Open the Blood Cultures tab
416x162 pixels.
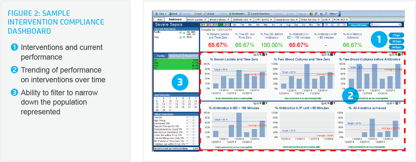tap(219, 20)
